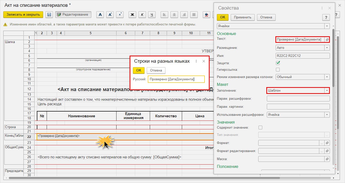The image size is (345, 183).
Task: Click Отмена in the Свойства panel
Action: click(266, 17)
